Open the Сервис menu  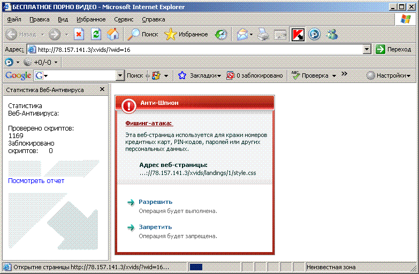(124, 19)
